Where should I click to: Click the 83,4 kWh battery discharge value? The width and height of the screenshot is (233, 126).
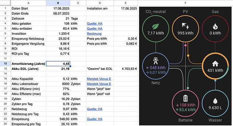(x=185, y=110)
